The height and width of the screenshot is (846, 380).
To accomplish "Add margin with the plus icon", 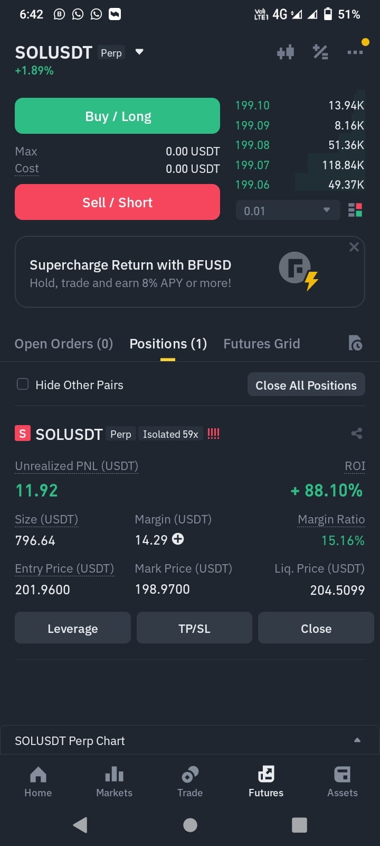I will (178, 539).
